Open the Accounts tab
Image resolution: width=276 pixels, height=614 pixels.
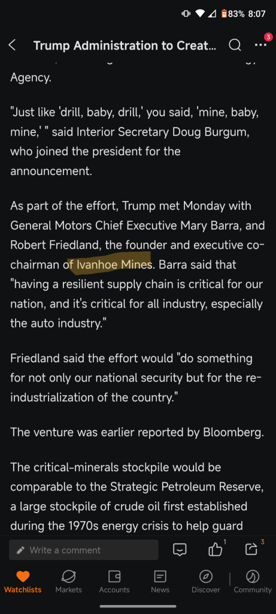click(114, 582)
